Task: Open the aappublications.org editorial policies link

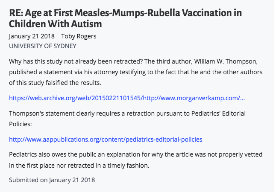Action: [106, 139]
